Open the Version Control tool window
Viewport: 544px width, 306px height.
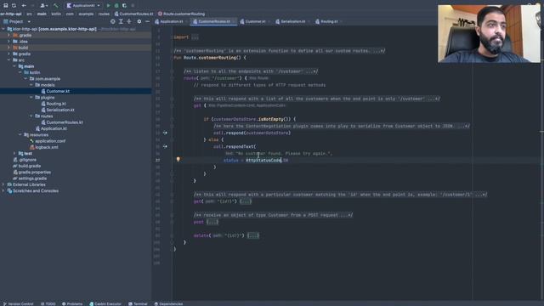point(18,303)
